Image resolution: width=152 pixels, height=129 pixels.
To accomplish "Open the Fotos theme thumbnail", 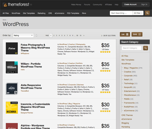I will (x=12, y=48).
